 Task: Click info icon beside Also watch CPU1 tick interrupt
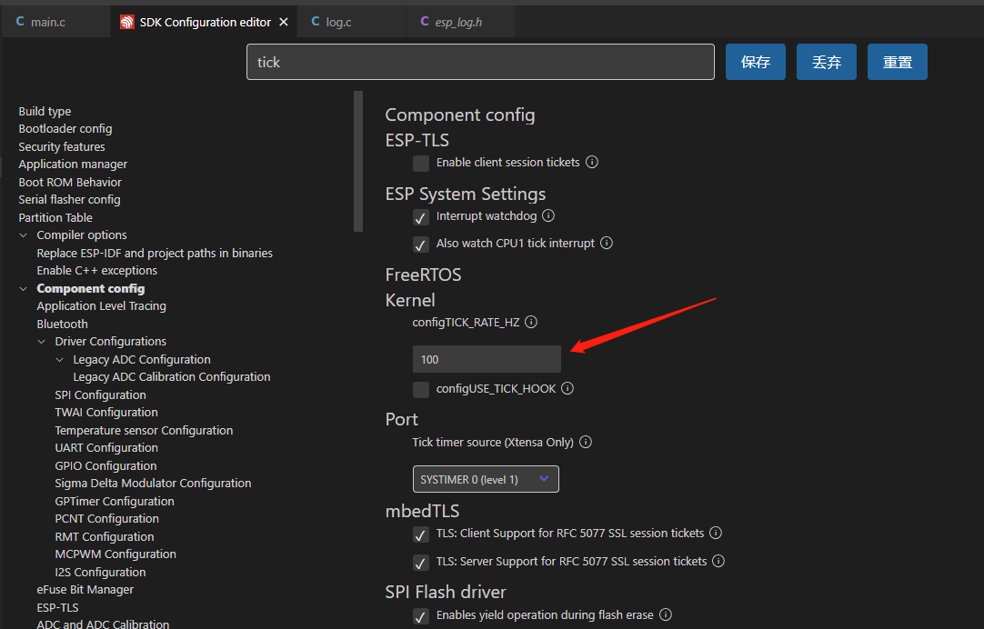607,244
